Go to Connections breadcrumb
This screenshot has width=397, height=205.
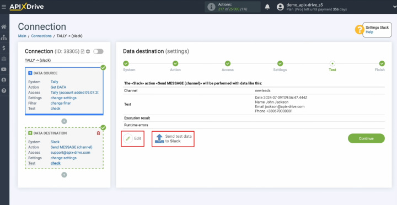point(41,36)
